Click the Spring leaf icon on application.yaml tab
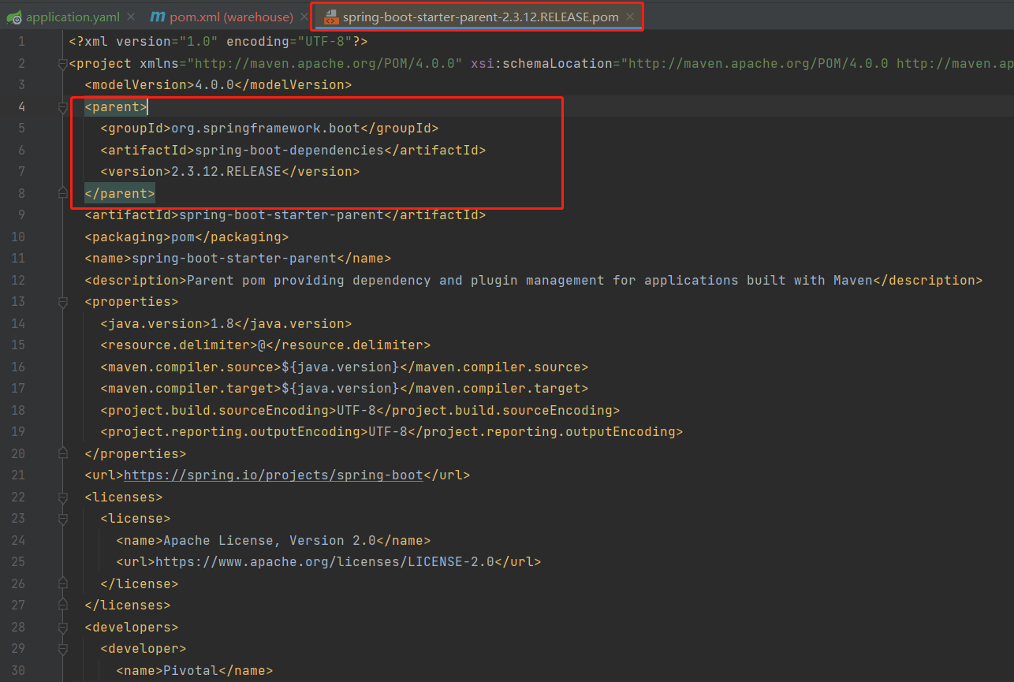The width and height of the screenshot is (1014, 682). (14, 17)
